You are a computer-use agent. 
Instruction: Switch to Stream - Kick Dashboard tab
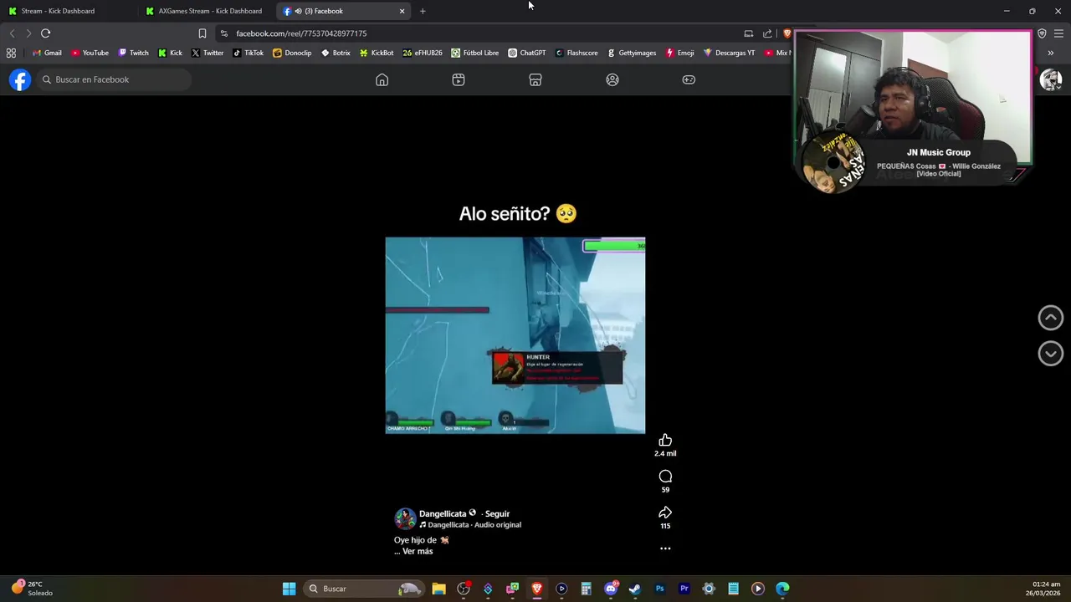click(x=69, y=11)
